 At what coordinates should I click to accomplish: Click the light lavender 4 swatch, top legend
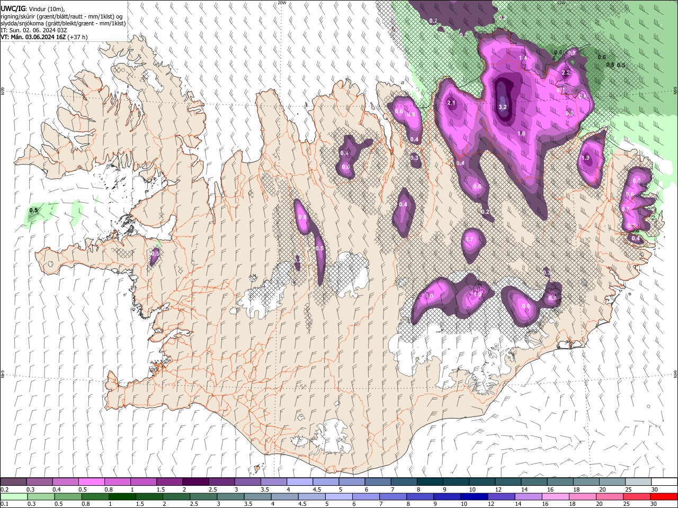299,482
